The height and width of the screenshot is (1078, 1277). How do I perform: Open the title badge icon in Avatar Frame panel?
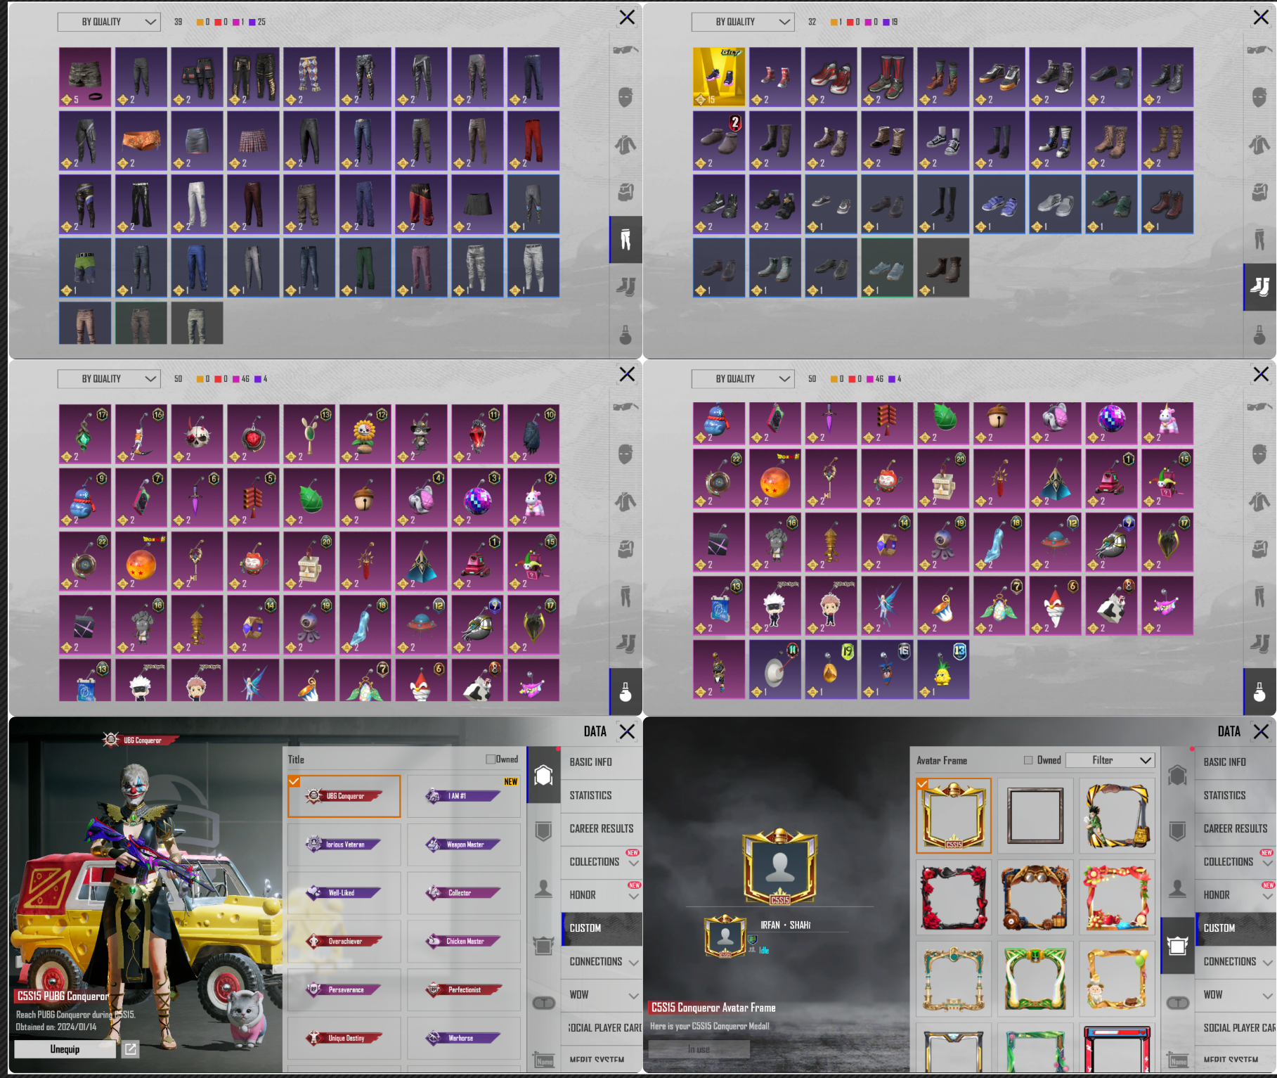point(1178,776)
